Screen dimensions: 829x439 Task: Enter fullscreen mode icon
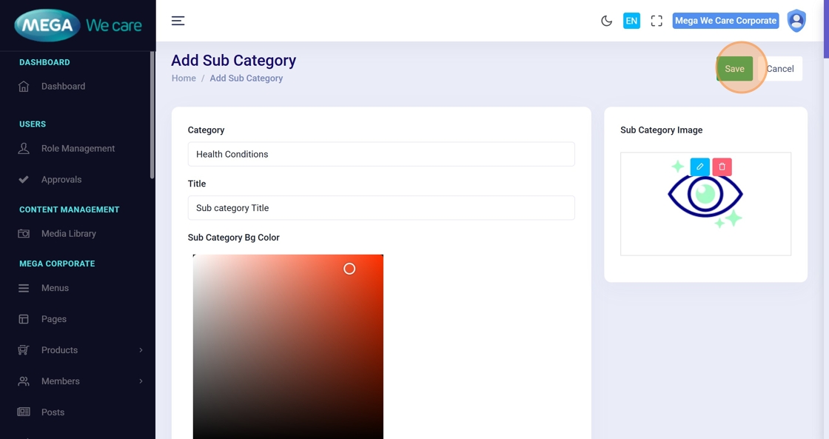[656, 21]
